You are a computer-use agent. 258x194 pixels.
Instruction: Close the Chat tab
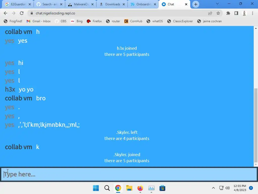click(x=186, y=4)
